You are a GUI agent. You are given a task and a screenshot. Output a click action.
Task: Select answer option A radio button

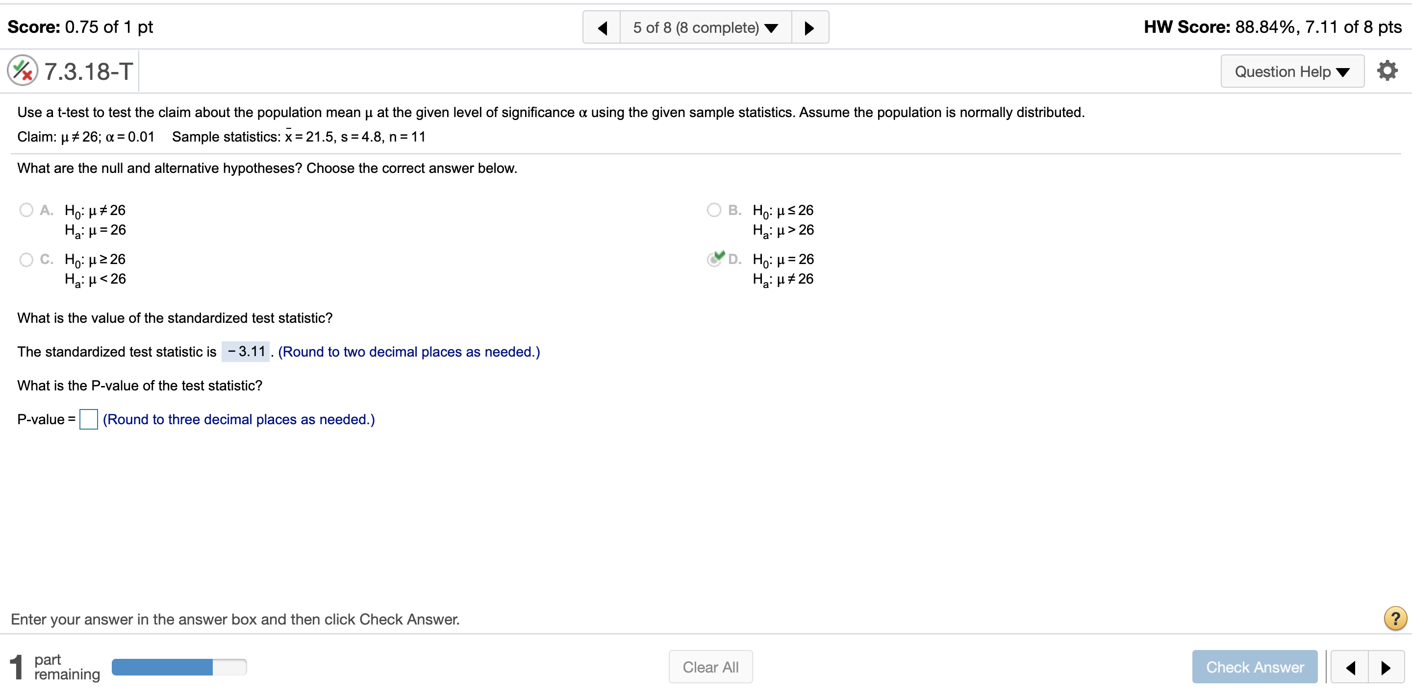coord(26,210)
